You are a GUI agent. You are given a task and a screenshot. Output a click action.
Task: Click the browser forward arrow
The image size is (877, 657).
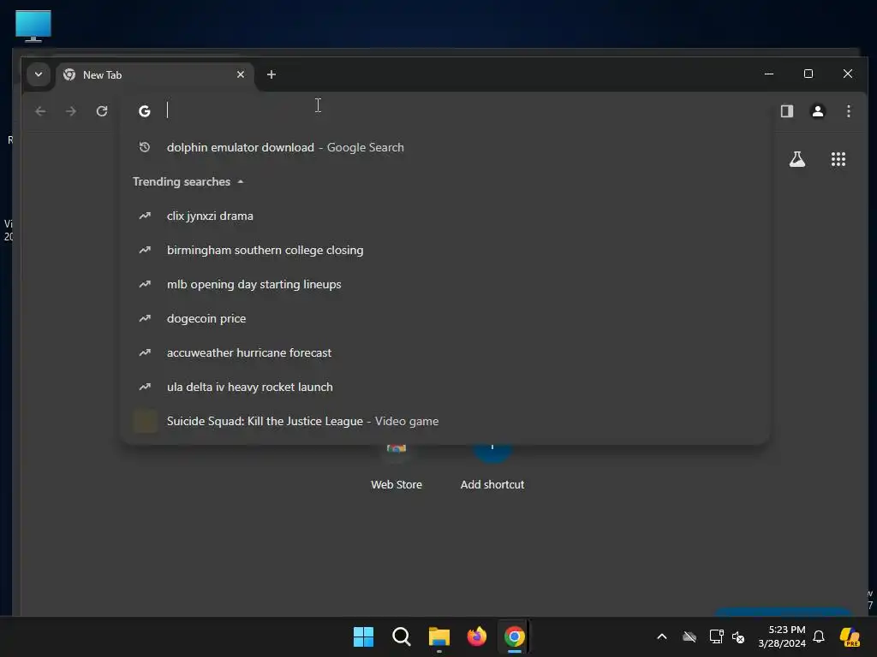click(x=70, y=111)
